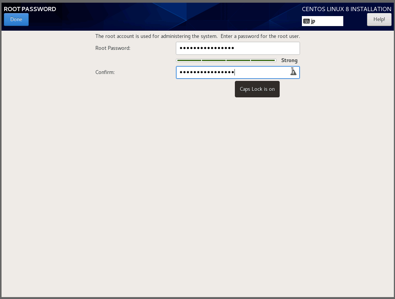395x299 pixels.
Task: Click the first segment of strength bar
Action: click(189, 61)
